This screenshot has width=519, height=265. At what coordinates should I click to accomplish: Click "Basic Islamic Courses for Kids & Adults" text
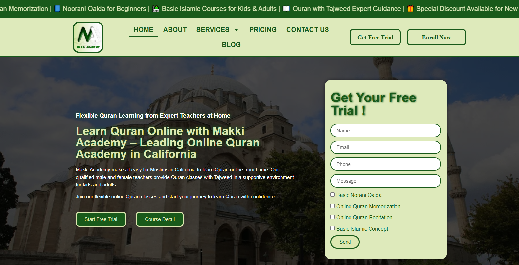click(219, 9)
